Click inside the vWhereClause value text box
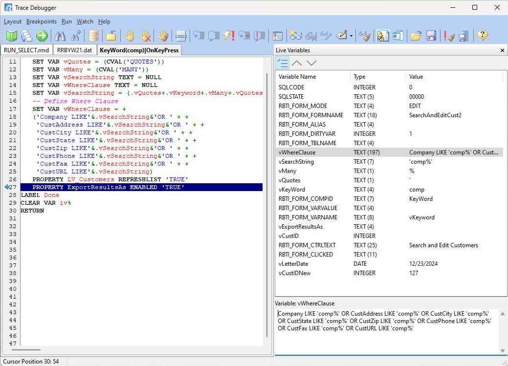 point(386,331)
